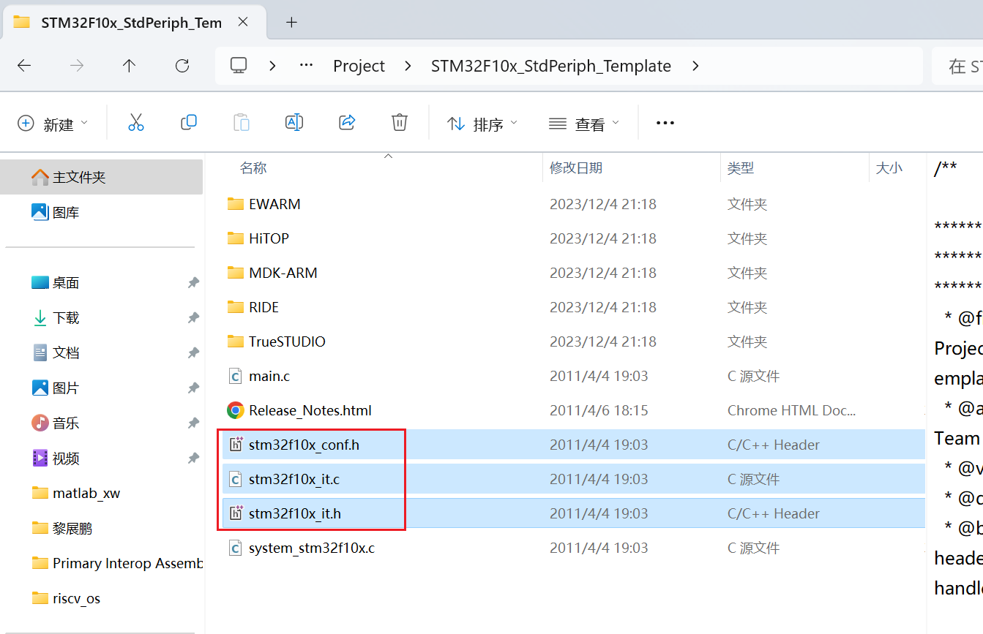Click the EWARM folder icon

coord(235,204)
